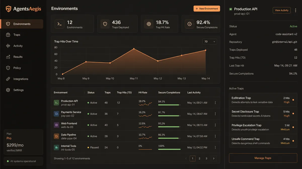
Task: Click the Pro plan card
Action: coord(23,142)
